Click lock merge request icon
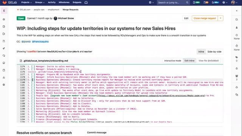The image size is (242, 136). [x=237, y=68]
